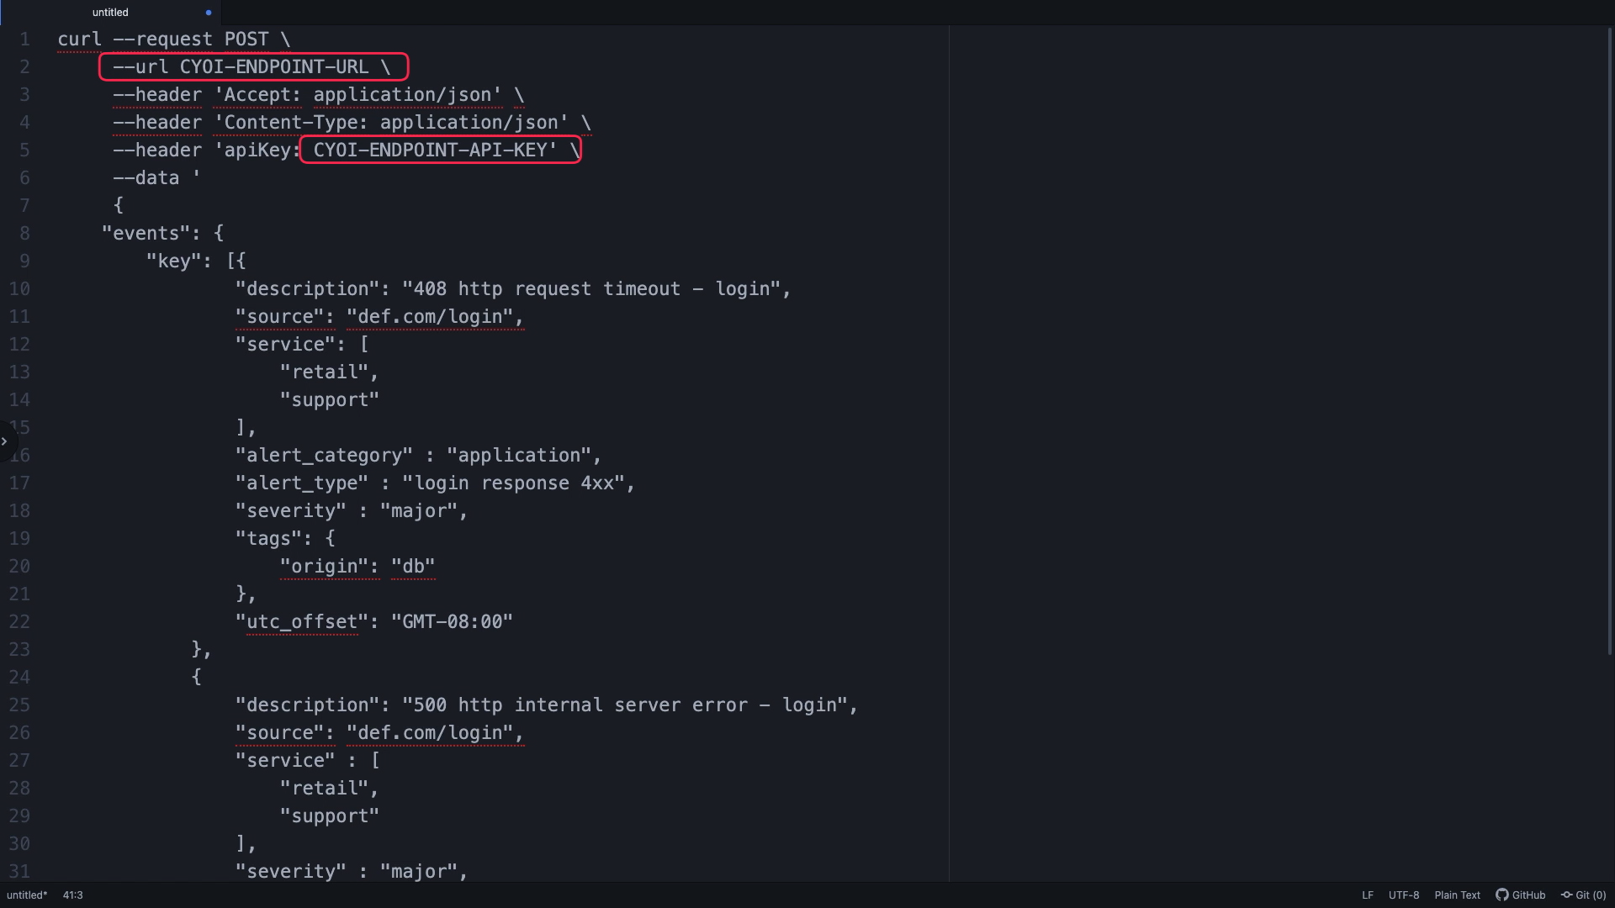Click the "origin" key on line 20

click(324, 567)
